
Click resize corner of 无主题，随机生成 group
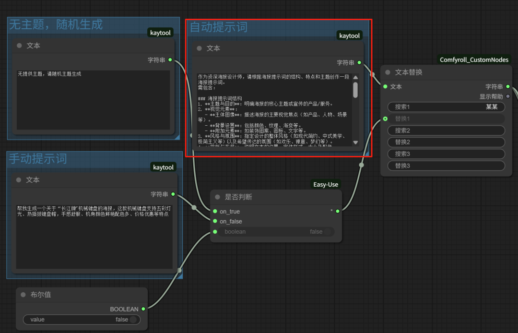[177, 137]
